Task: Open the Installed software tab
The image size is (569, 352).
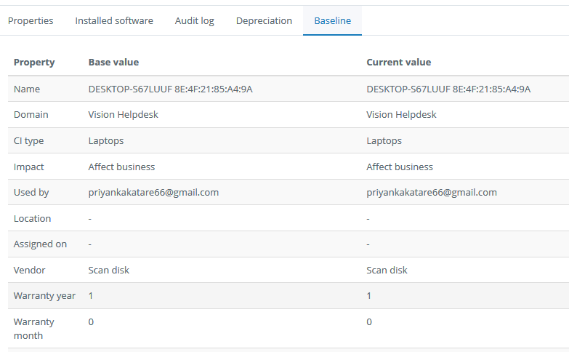Action: pos(114,20)
